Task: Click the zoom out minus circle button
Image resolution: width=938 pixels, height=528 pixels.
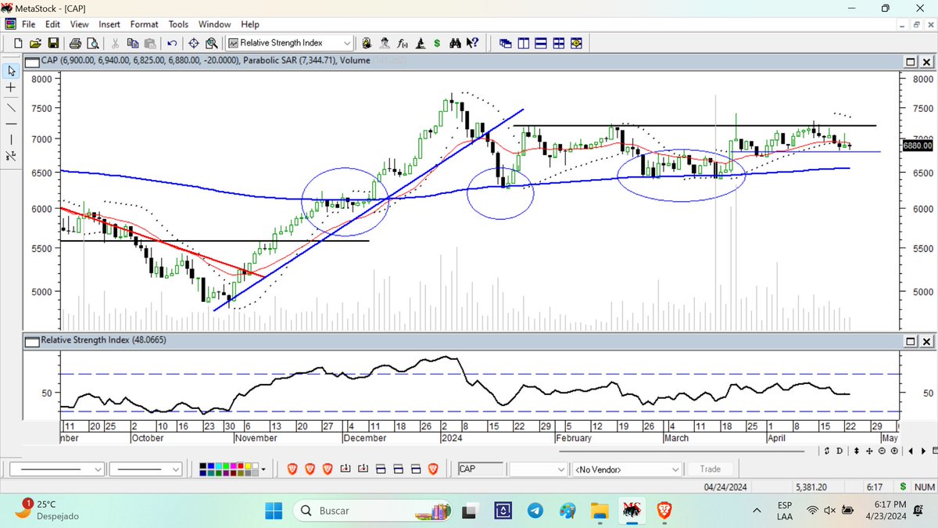Action: [x=882, y=451]
